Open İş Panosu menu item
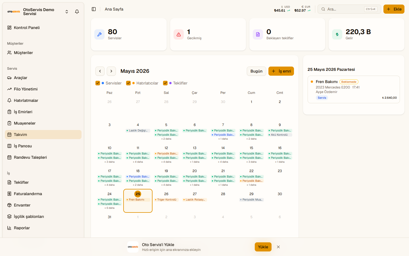The width and height of the screenshot is (409, 256). [43, 146]
